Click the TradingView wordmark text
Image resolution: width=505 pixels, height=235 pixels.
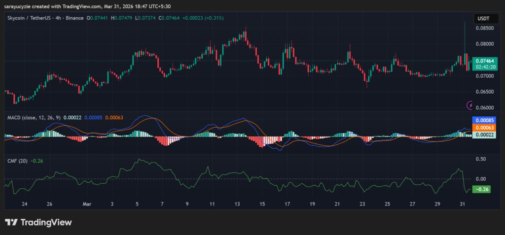(45, 222)
